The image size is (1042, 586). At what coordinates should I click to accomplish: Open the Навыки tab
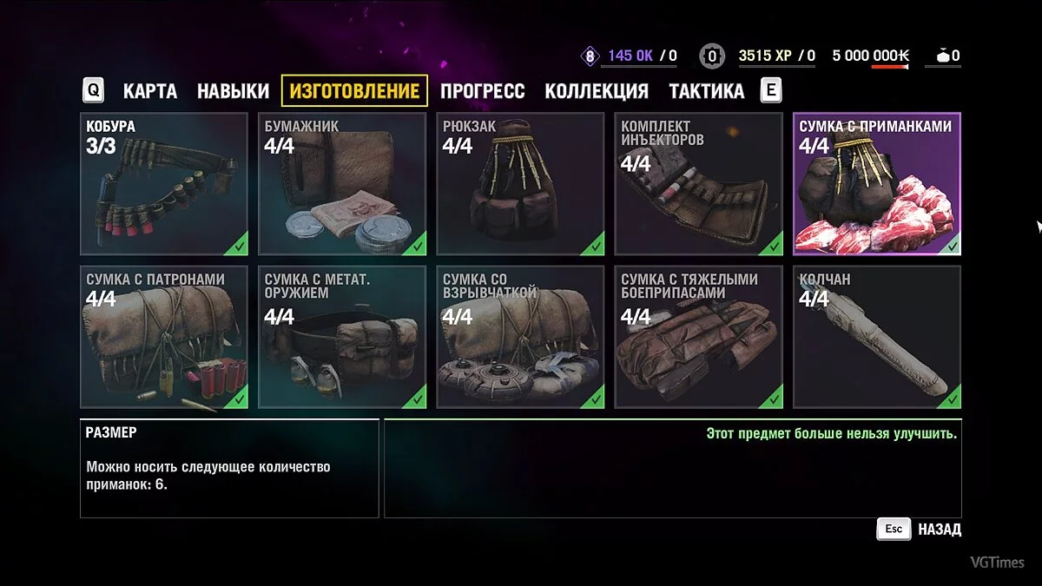pos(233,90)
